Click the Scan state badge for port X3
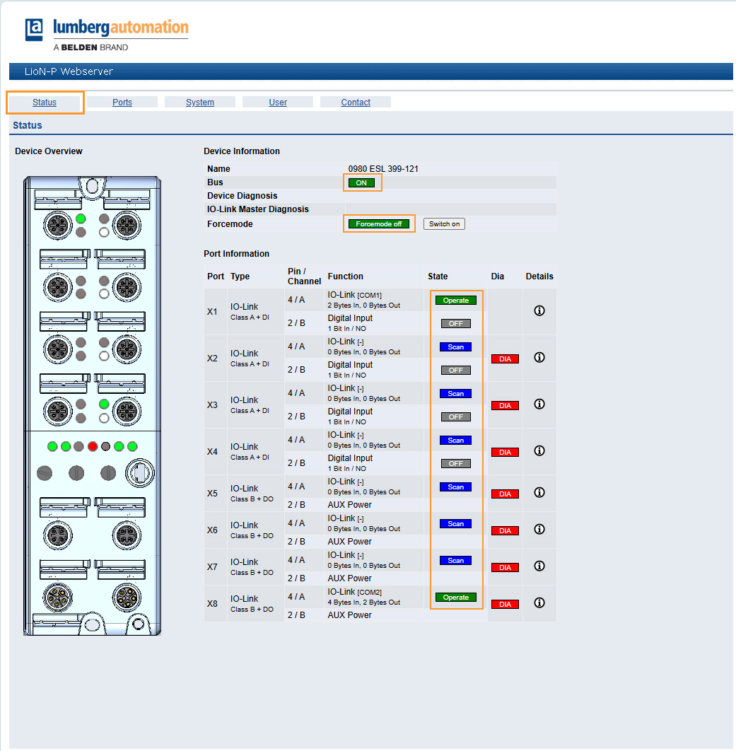Viewport: 736px width, 751px height. tap(456, 393)
